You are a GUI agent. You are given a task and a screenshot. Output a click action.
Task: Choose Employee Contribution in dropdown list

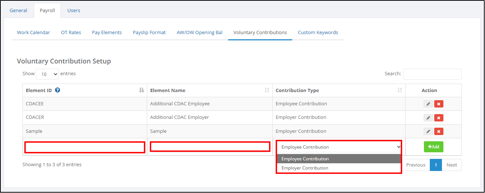click(x=339, y=159)
